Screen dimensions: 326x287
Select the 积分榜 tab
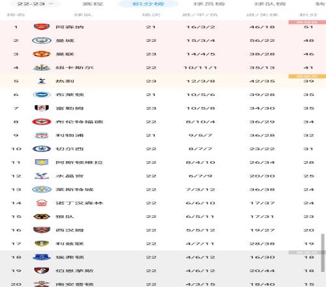(x=148, y=4)
